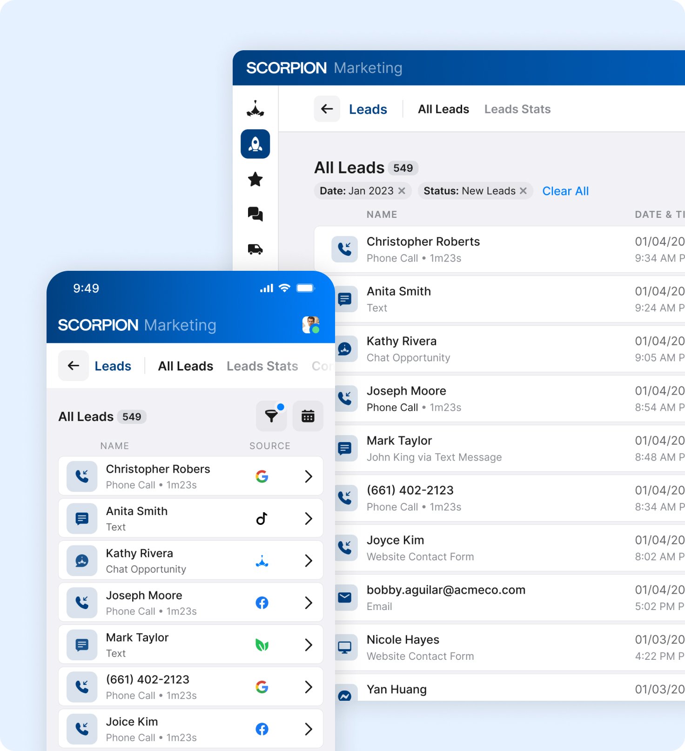Click green leaf source icon for Mark Taylor
Screen dimensions: 685x751
coord(262,645)
